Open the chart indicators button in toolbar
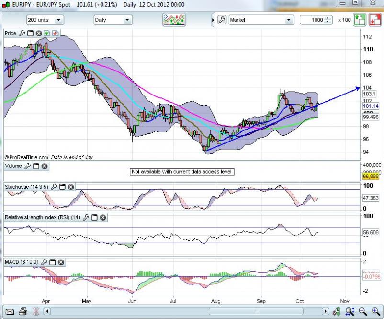The image size is (384, 319). click(174, 20)
